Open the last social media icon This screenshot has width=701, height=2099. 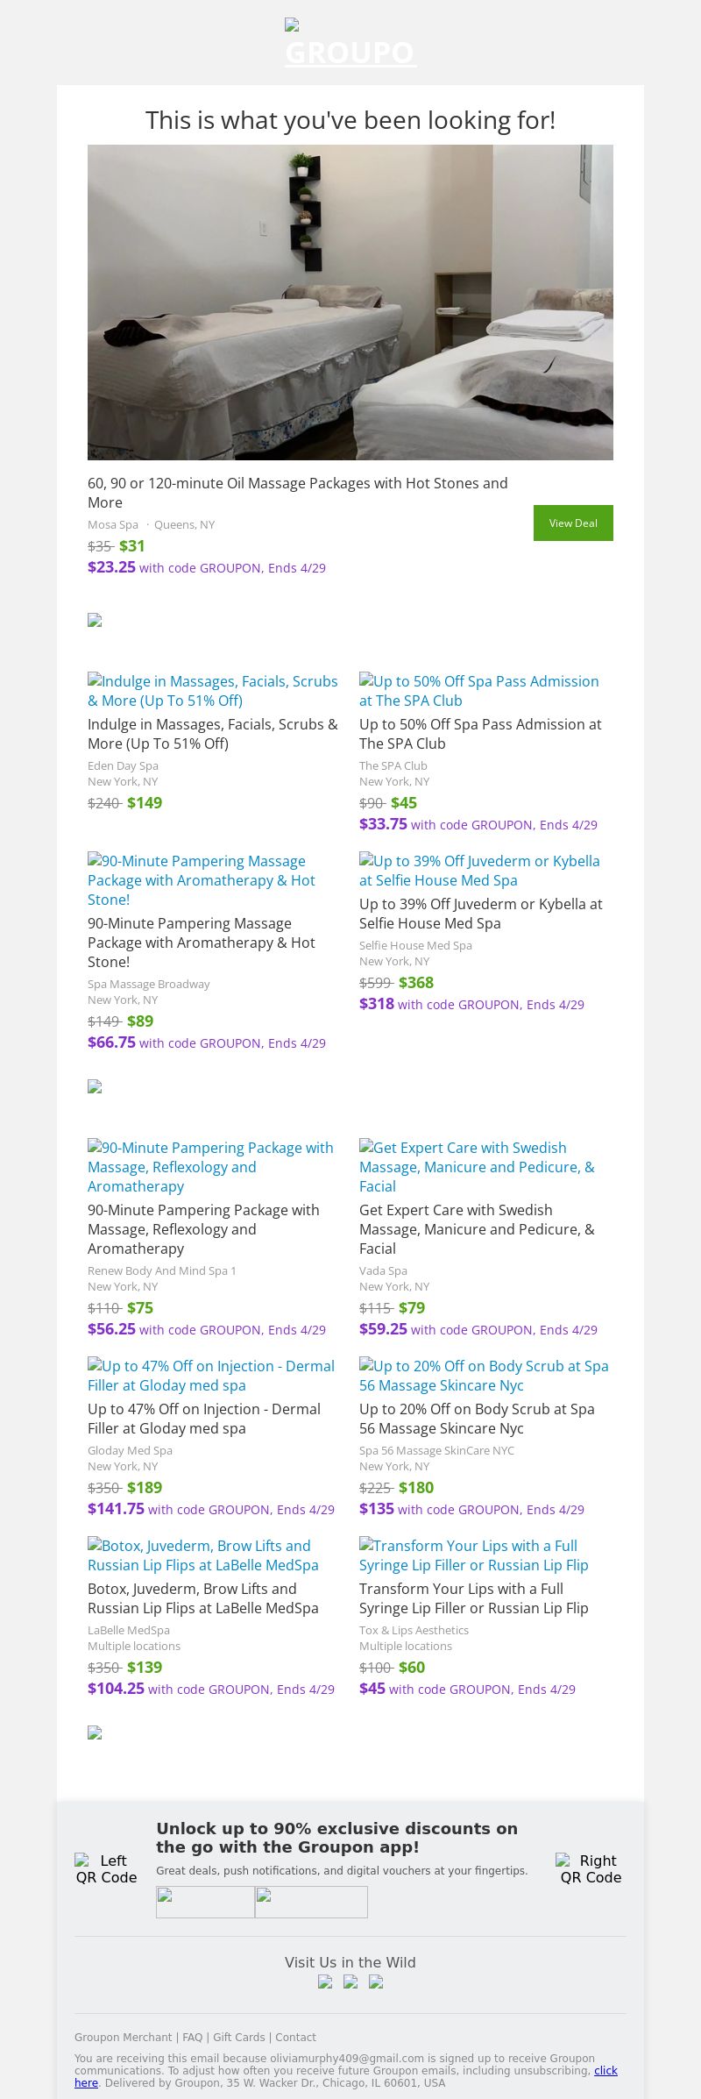pos(376,1982)
